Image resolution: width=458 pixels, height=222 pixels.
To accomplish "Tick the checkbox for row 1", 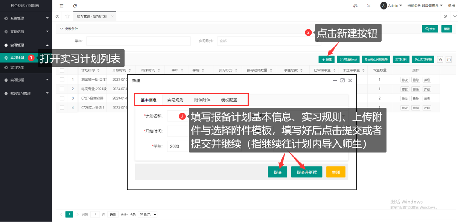I will pyautogui.click(x=62, y=80).
